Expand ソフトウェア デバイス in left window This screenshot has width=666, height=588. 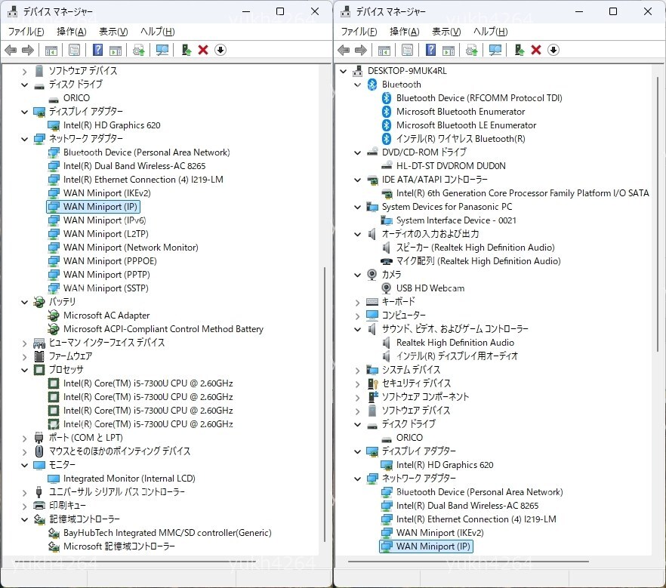[25, 72]
